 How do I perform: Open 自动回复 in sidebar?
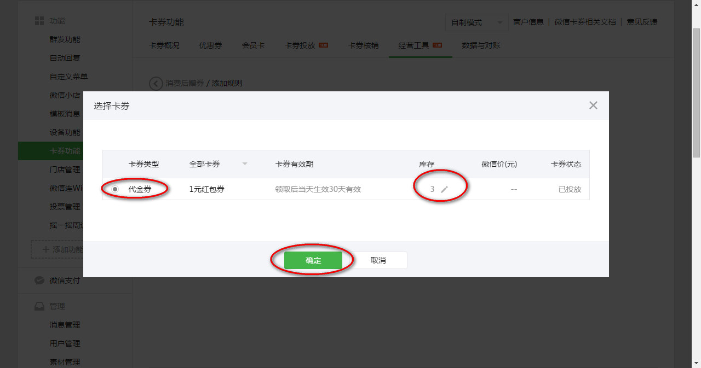(x=65, y=58)
